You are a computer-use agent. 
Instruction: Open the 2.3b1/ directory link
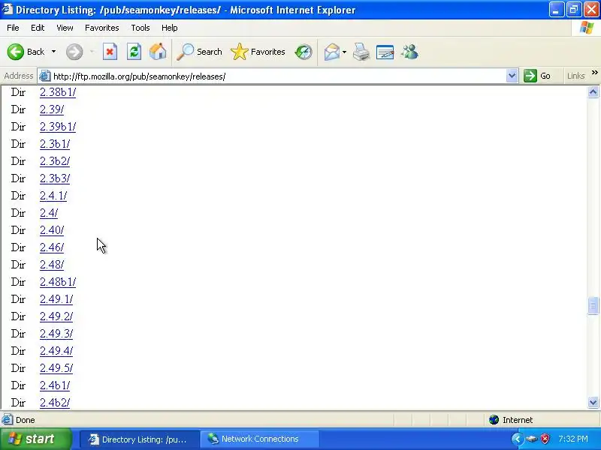55,144
